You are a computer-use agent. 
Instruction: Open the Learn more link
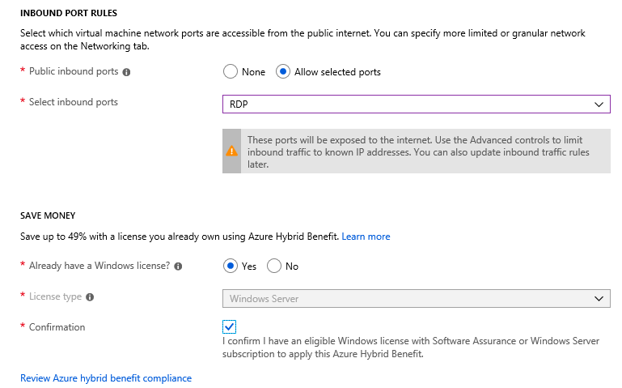[x=366, y=237]
